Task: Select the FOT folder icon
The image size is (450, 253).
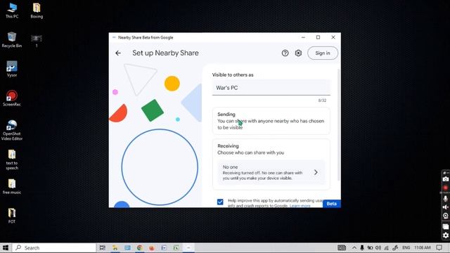Action: [x=12, y=216]
